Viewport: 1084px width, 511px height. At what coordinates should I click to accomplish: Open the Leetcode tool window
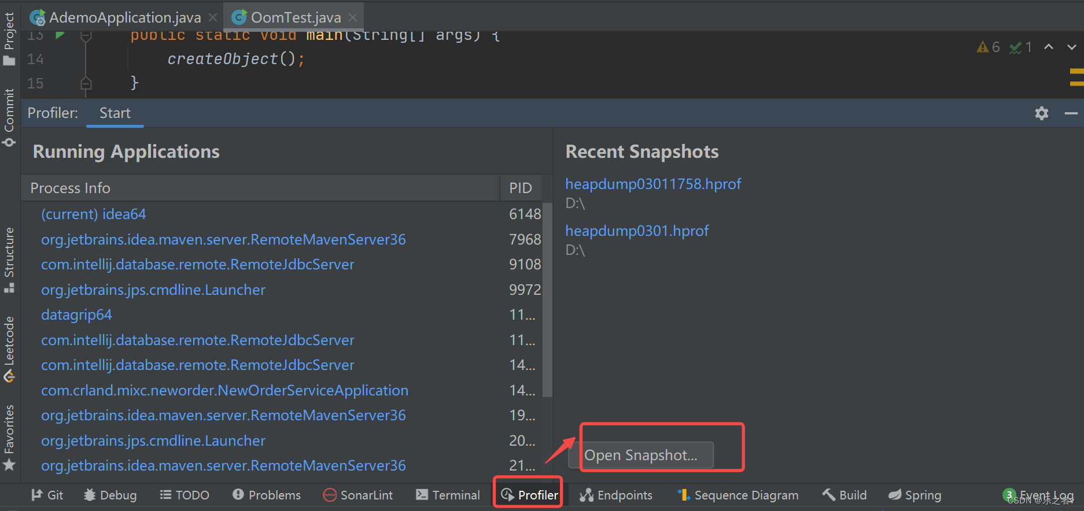[9, 349]
